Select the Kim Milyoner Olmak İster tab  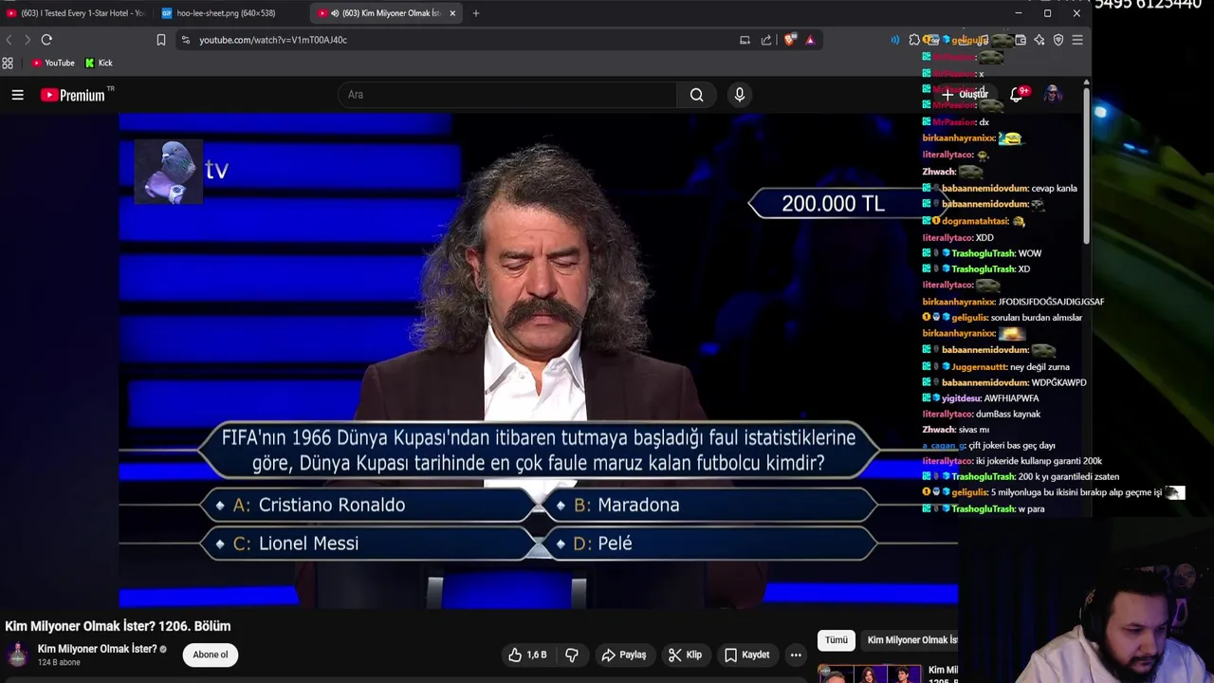387,13
